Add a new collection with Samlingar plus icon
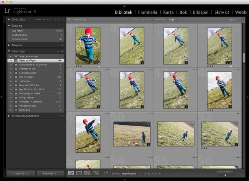 pos(62,51)
